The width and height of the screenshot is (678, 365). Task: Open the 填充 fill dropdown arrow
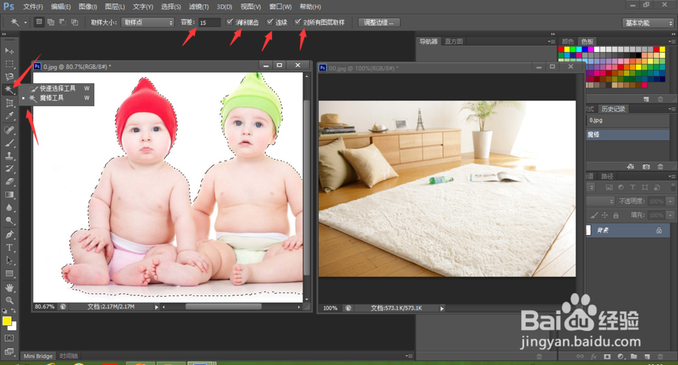(x=671, y=215)
